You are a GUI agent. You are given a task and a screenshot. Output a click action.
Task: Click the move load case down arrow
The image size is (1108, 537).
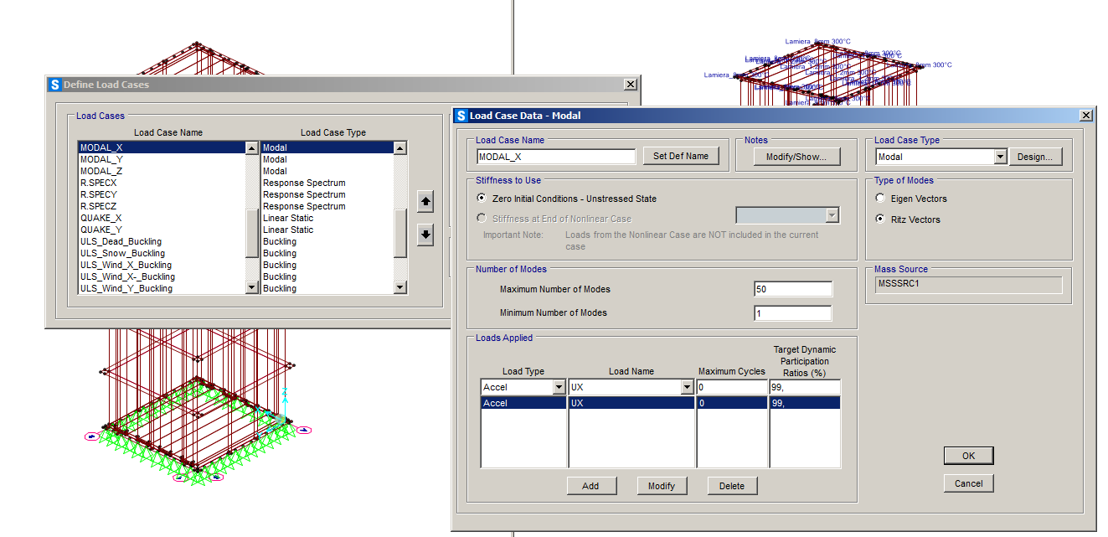click(425, 235)
